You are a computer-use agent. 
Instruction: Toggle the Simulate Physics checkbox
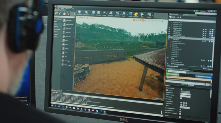pos(181,89)
